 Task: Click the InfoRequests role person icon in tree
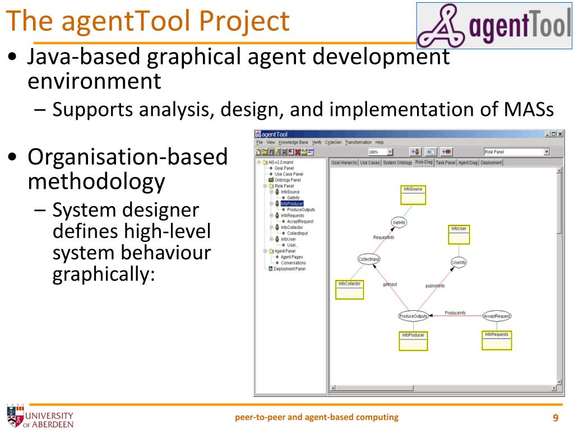tap(277, 216)
